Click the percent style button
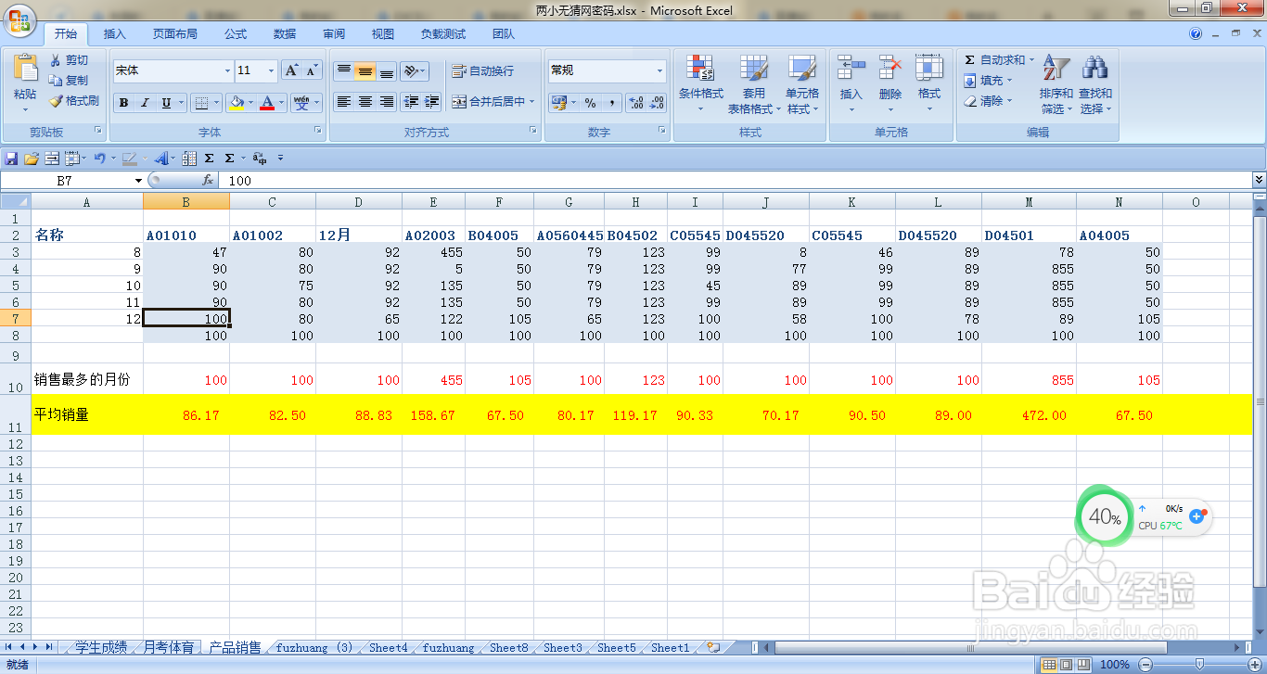The height and width of the screenshot is (674, 1267). [x=590, y=103]
